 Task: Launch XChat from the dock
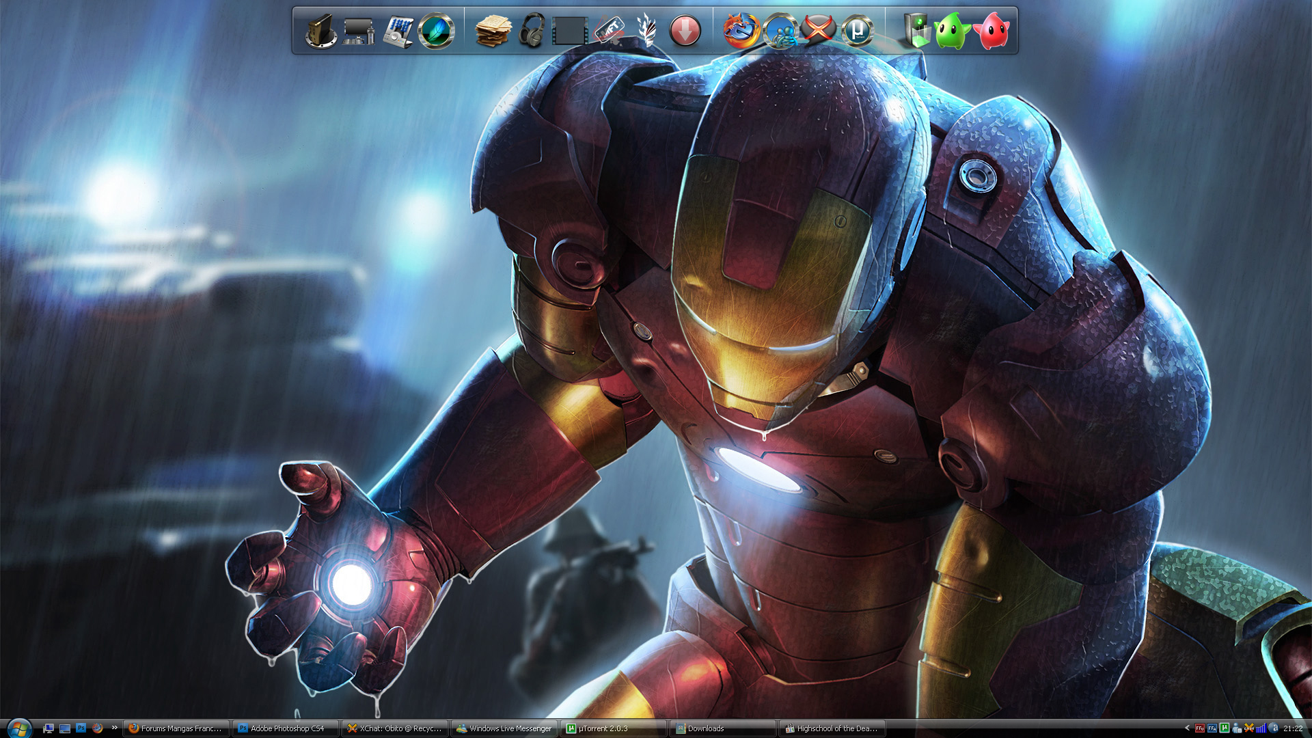(x=819, y=30)
